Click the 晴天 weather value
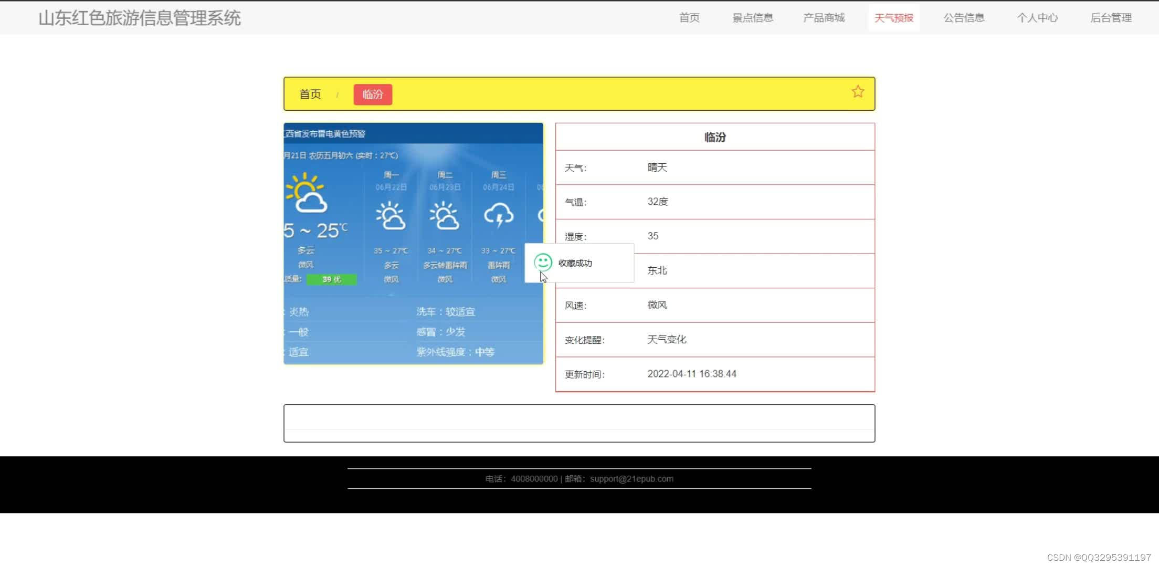Screen dimensions: 1159x567 (x=657, y=167)
